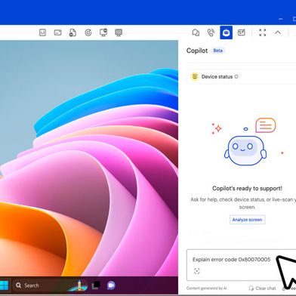Open the Windows Start button on remote desktop

[4, 285]
